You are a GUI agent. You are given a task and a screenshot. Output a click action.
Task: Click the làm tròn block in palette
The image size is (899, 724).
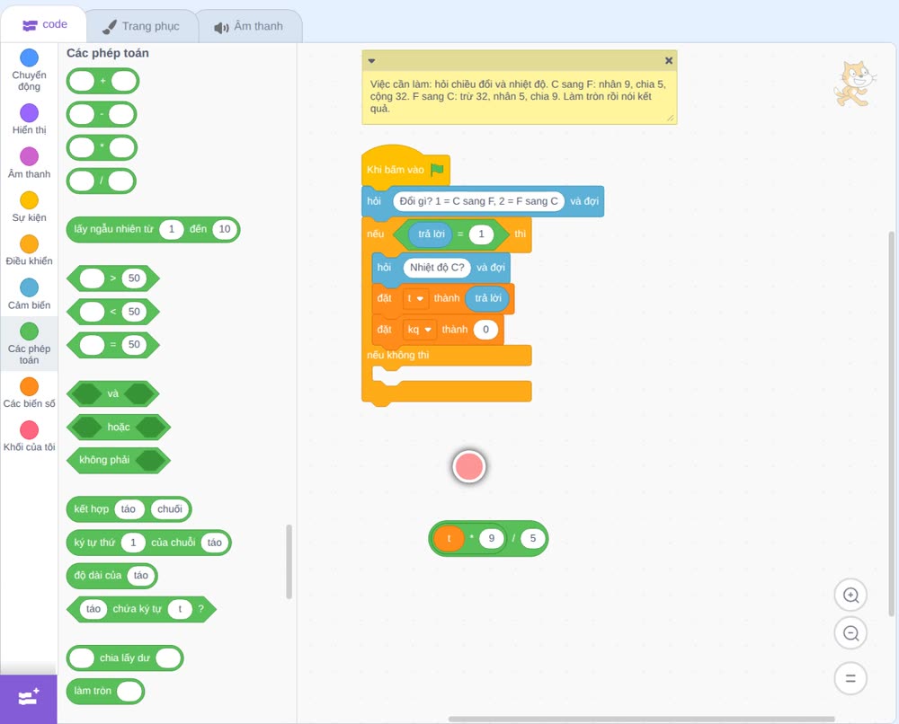click(105, 691)
